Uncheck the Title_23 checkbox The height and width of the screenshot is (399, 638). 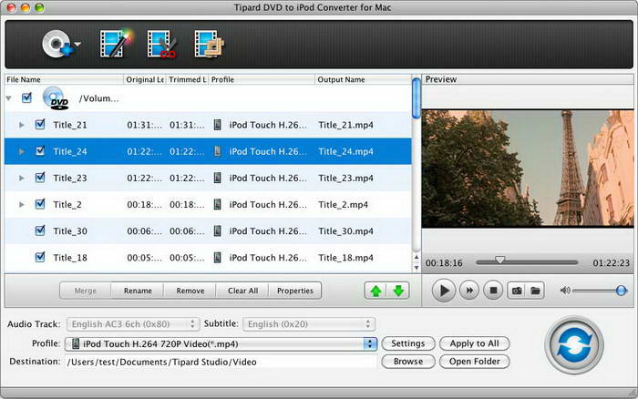(x=40, y=178)
